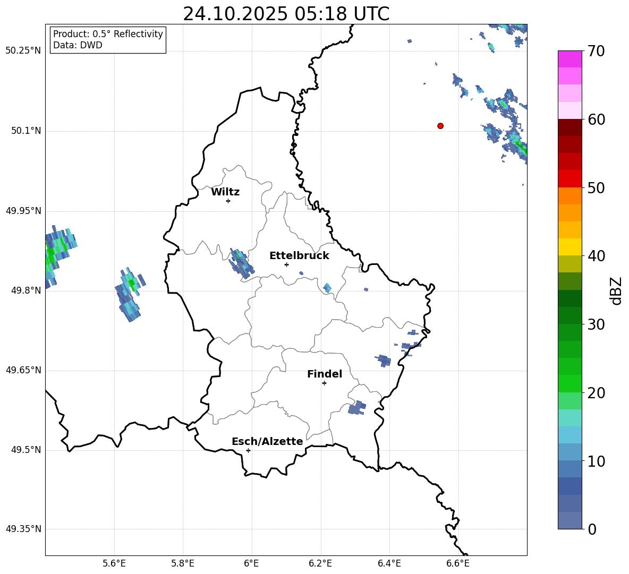
Task: Click the 5.8°E longitude label
Action: (183, 563)
